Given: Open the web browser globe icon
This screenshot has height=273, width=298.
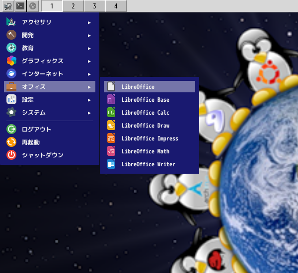Looking at the screenshot, I should [33, 6].
